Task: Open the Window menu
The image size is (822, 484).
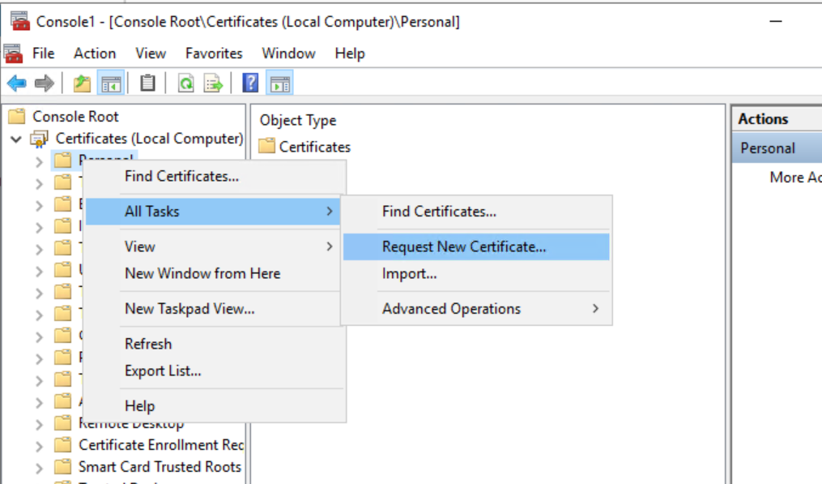Action: [x=289, y=54]
